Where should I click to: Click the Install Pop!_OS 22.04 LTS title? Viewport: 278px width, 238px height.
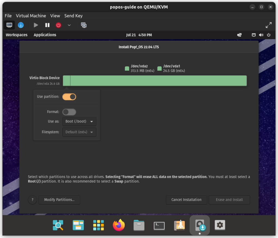click(x=139, y=47)
